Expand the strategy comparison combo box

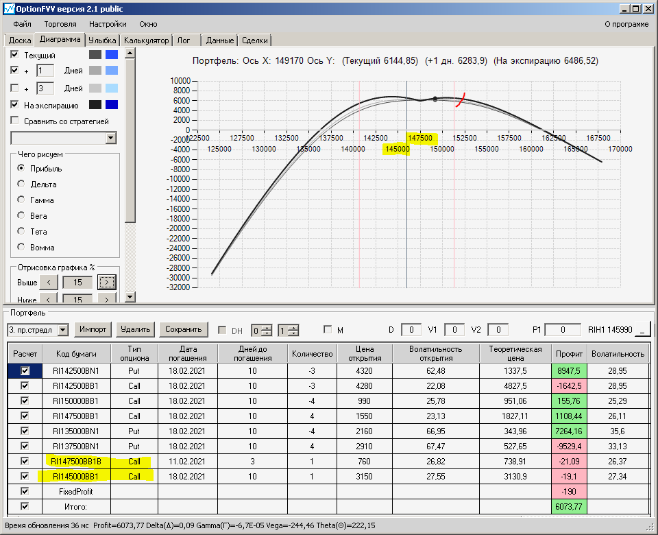point(111,138)
